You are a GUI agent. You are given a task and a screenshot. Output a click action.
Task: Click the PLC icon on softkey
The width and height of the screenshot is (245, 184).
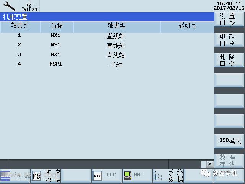[x=97, y=176]
